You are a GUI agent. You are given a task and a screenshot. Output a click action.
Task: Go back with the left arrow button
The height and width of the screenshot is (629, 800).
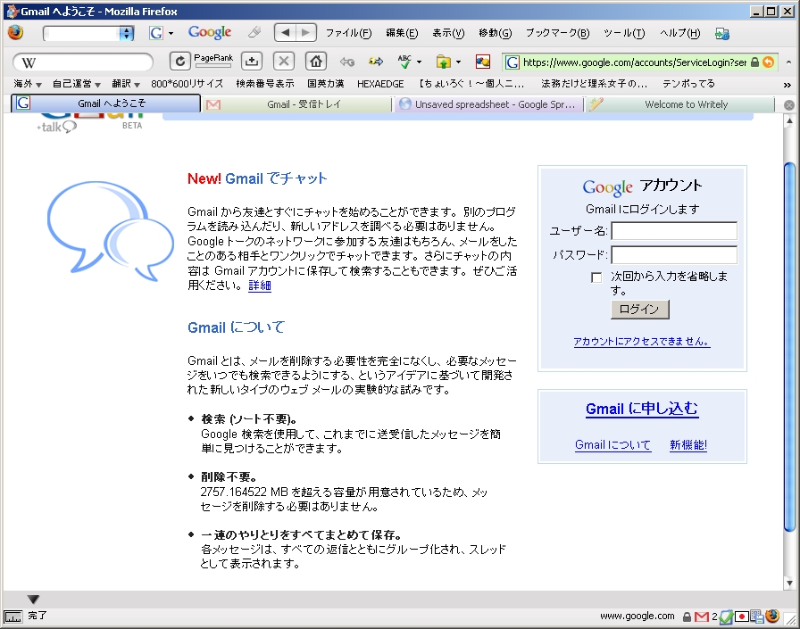(x=285, y=33)
